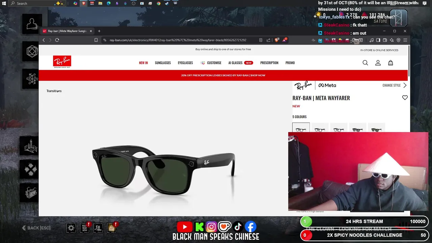The width and height of the screenshot is (432, 243).
Task: Reload the Ray-Ban page
Action: [x=57, y=40]
